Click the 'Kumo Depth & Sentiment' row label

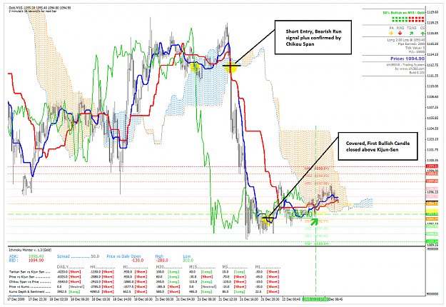tap(26, 291)
